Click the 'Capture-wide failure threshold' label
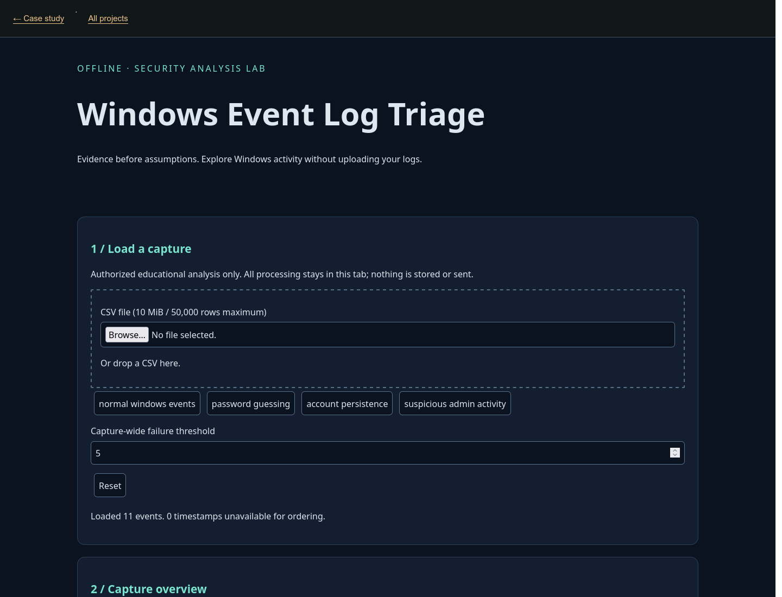782x597 pixels. (x=153, y=431)
